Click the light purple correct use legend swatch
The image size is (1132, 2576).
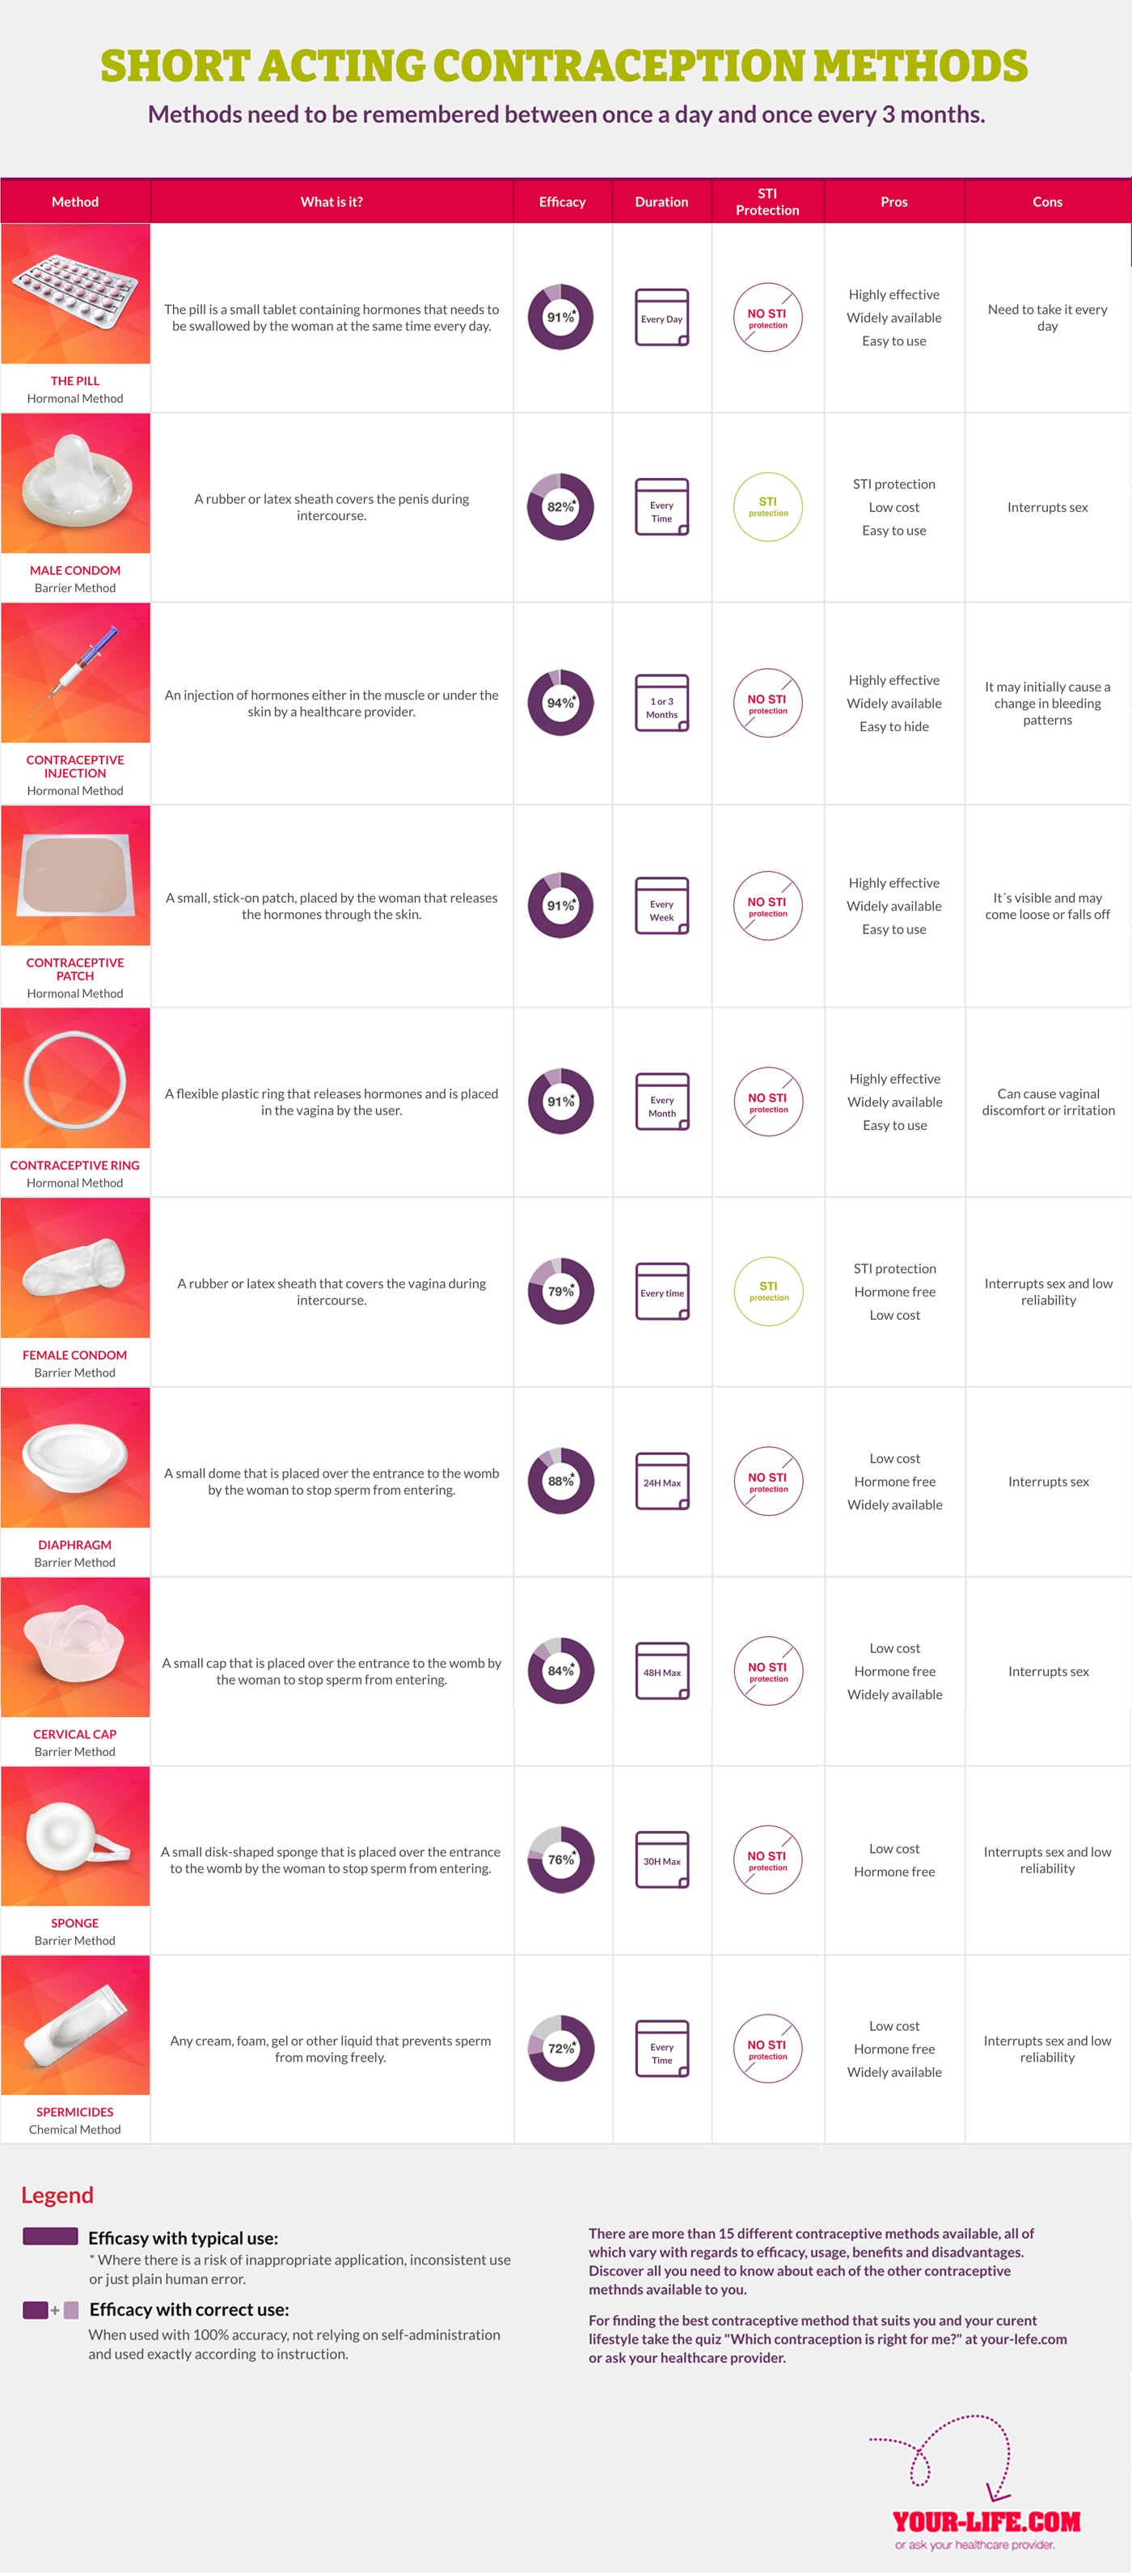(71, 2309)
